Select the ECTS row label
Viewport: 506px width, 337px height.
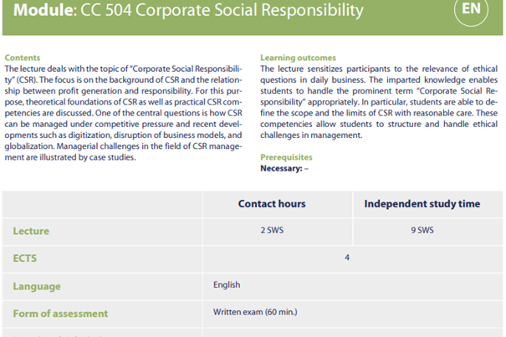tap(26, 258)
